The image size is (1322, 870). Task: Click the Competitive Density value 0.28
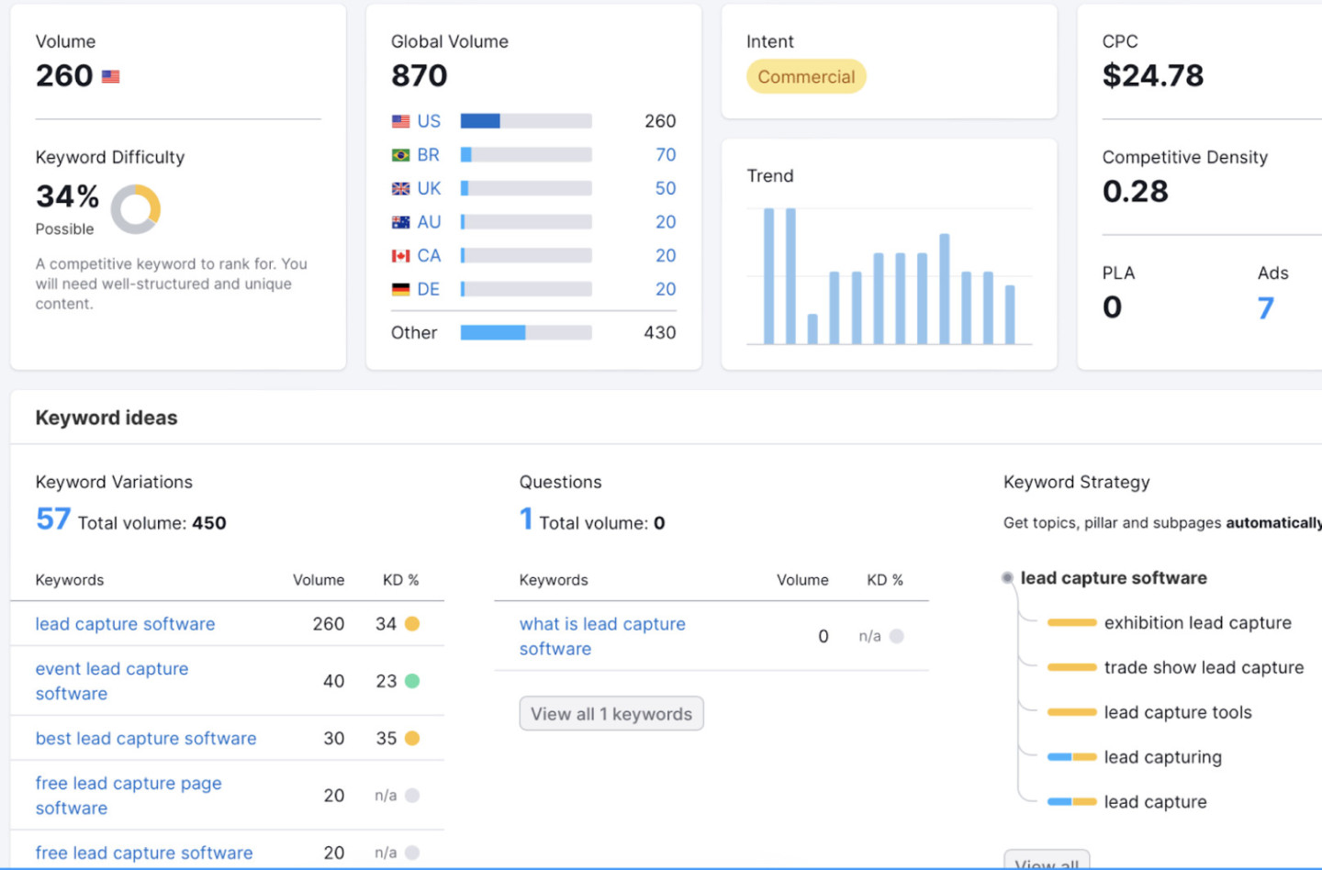click(x=1136, y=191)
